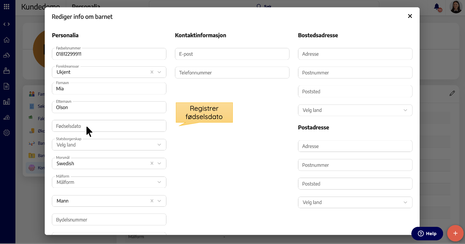The height and width of the screenshot is (244, 465).
Task: Select the fingerprint icon item in background list
Action: tap(32, 168)
